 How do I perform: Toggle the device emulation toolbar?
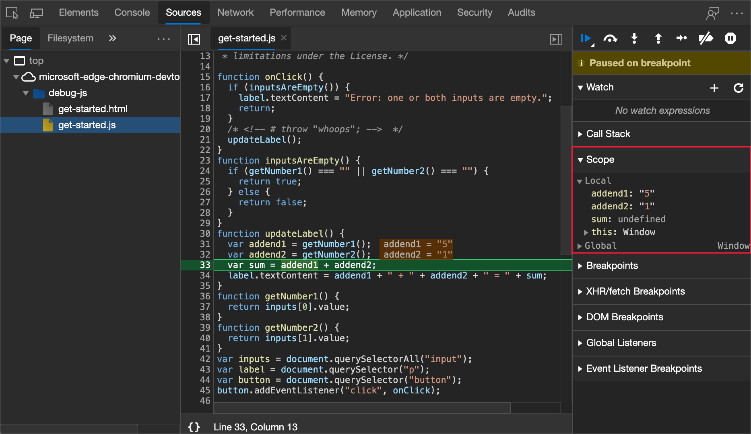coord(37,12)
